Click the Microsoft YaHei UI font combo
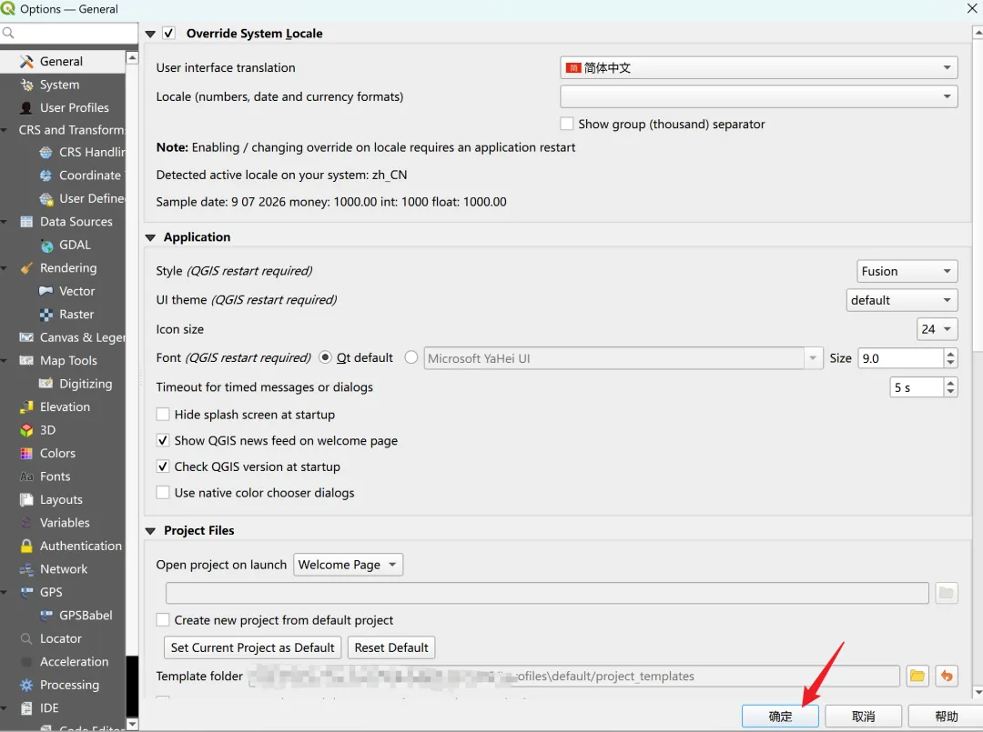 [x=623, y=358]
